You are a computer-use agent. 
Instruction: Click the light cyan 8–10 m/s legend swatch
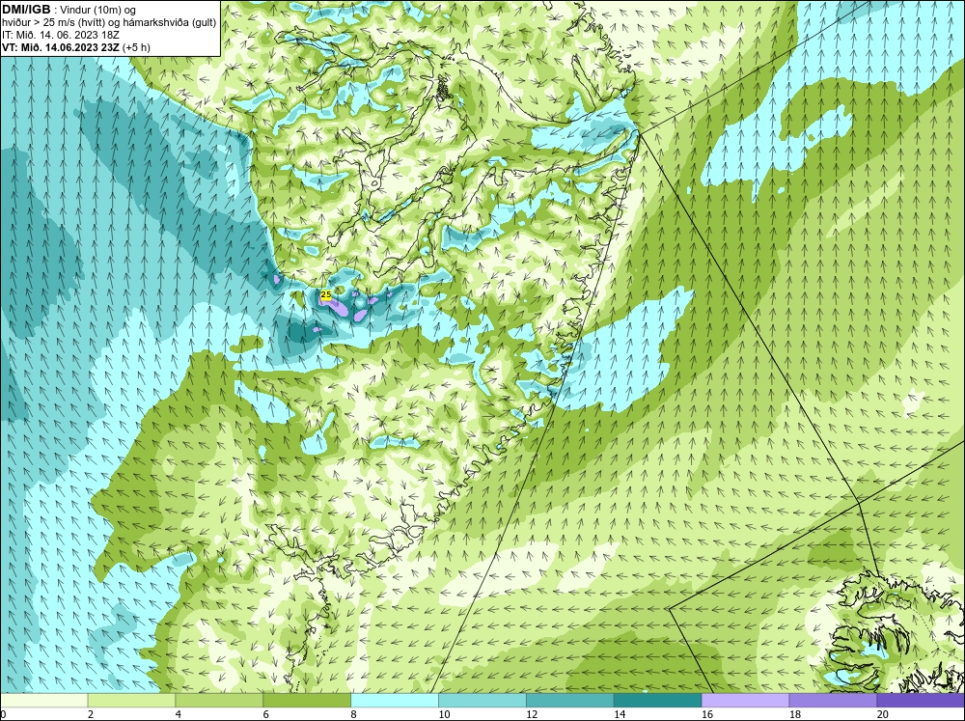pyautogui.click(x=395, y=700)
